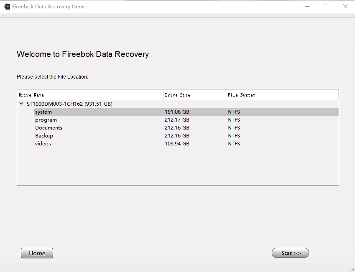Viewport: 355px width, 272px height.
Task: Click the Drive Size column header
Action: (x=195, y=95)
